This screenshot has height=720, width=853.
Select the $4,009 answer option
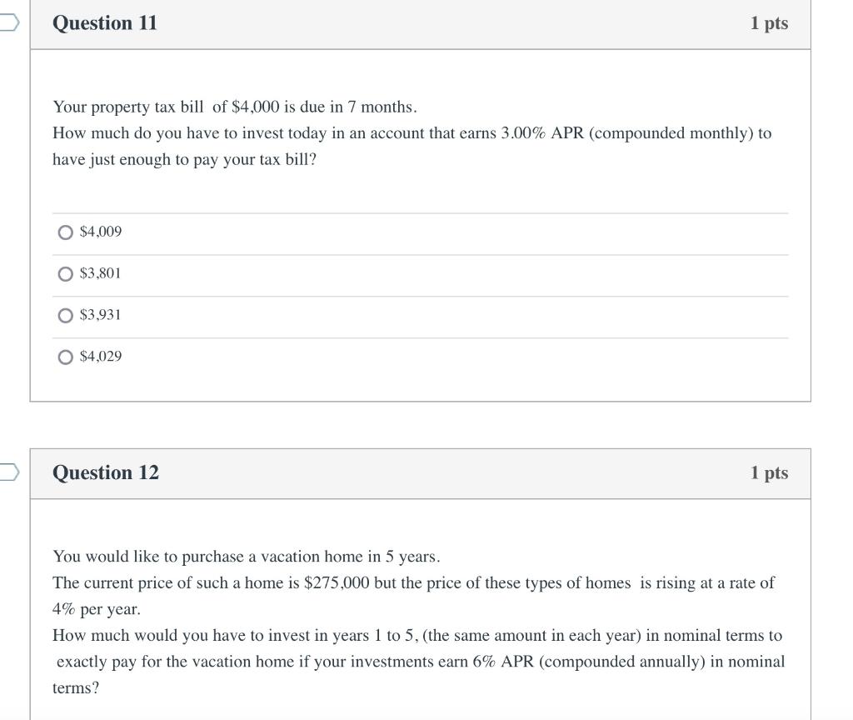point(65,232)
